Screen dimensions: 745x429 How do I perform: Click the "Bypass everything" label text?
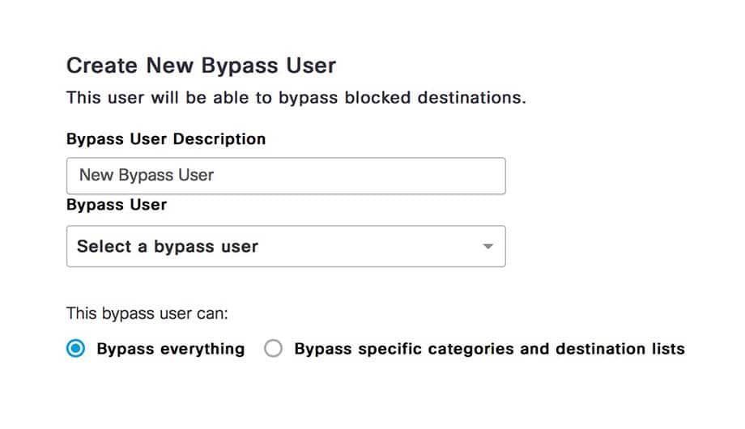point(170,349)
